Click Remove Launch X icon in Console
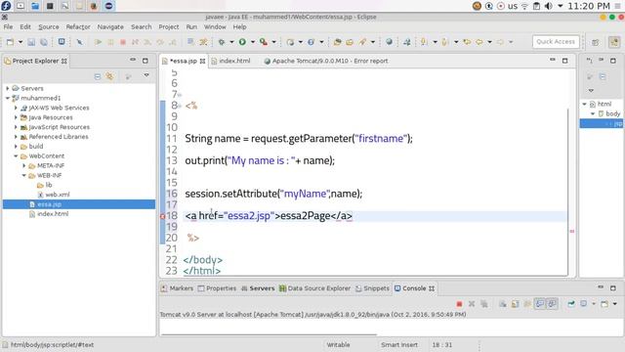Viewport: 625px width, 352px height. point(472,304)
